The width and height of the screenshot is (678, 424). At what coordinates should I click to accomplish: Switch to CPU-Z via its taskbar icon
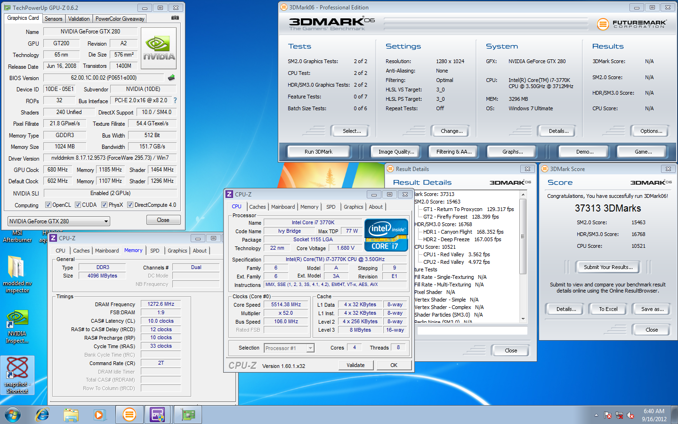[x=158, y=415]
